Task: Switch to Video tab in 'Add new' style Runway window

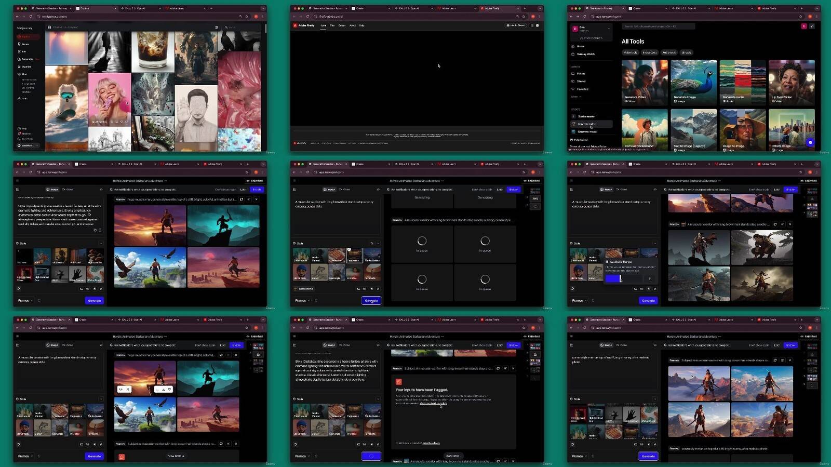Action: (x=68, y=190)
